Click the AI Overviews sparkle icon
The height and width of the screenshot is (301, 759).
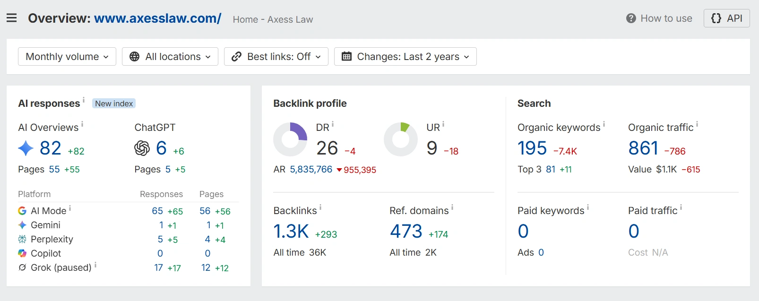[26, 148]
